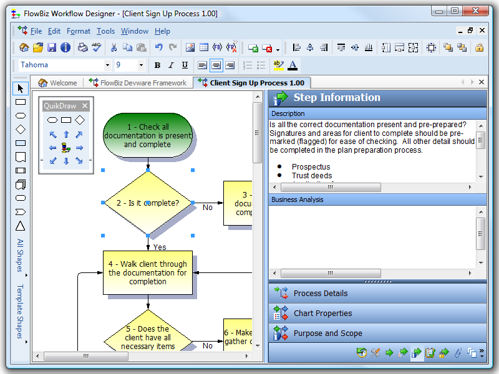The height and width of the screenshot is (374, 499).
Task: Click the font color A button
Action: click(292, 65)
